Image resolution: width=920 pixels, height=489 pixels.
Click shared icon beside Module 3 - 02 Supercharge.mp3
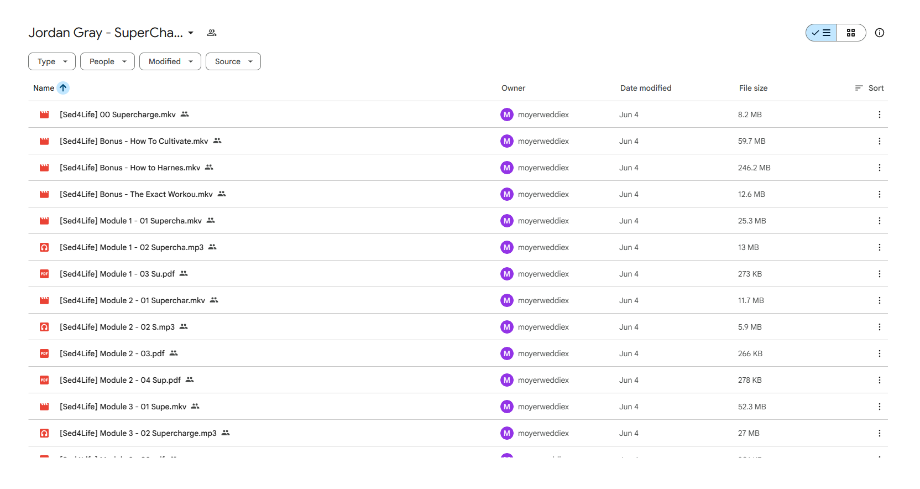point(226,433)
